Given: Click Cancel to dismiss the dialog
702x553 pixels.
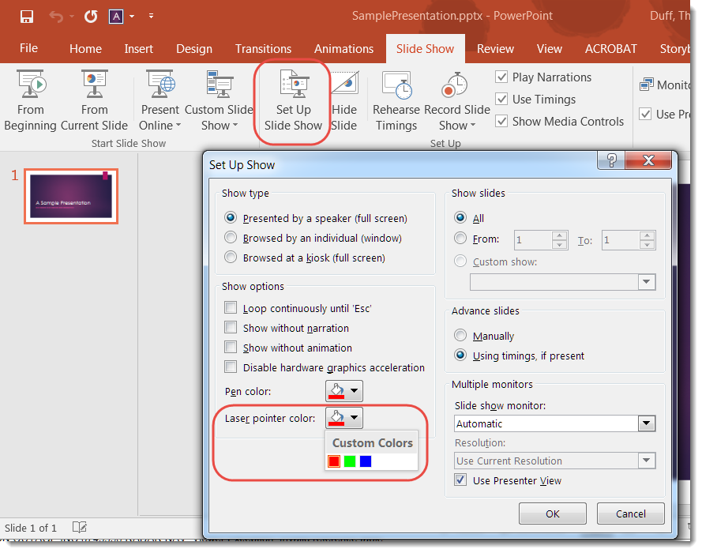Looking at the screenshot, I should point(630,513).
